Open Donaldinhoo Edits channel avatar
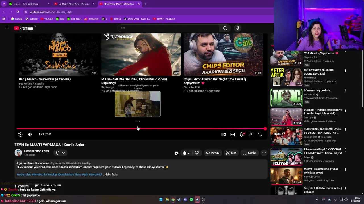 point(18,153)
